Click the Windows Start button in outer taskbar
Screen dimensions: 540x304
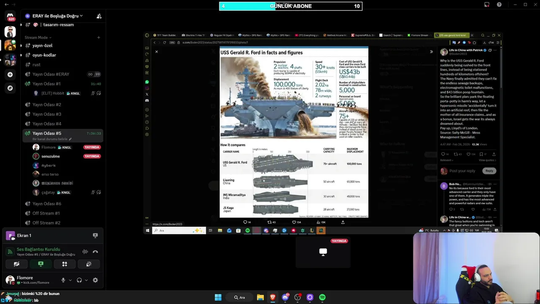[218, 297]
